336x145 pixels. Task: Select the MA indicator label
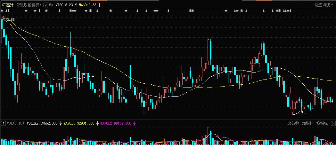point(51,5)
